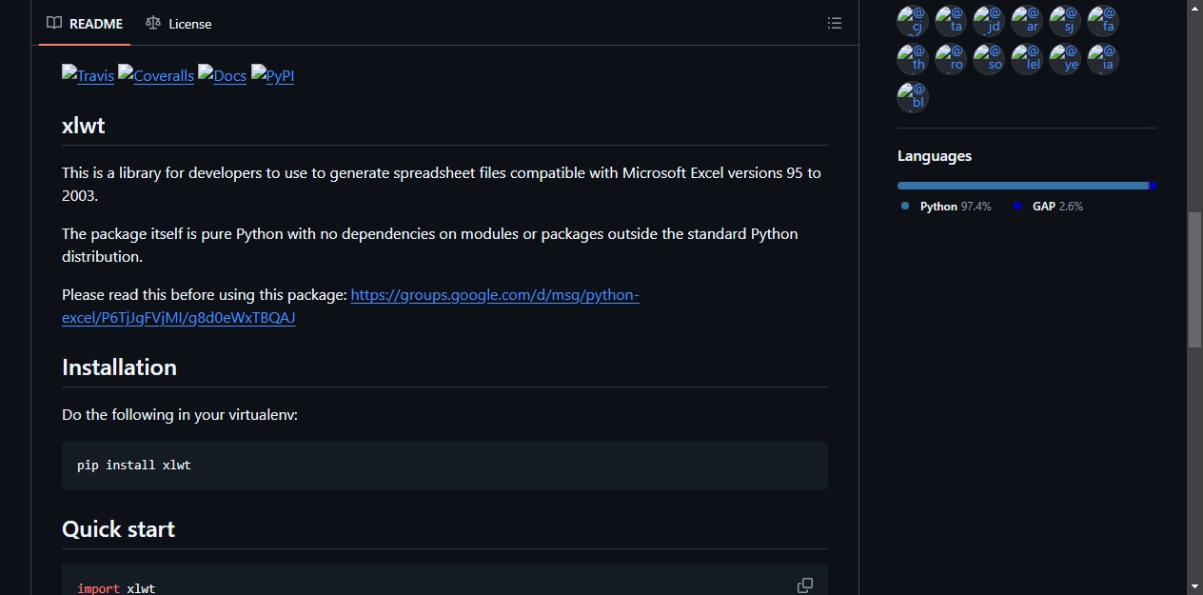Click the Coveralls badge image
Image resolution: width=1203 pixels, height=595 pixels.
pyautogui.click(x=156, y=76)
